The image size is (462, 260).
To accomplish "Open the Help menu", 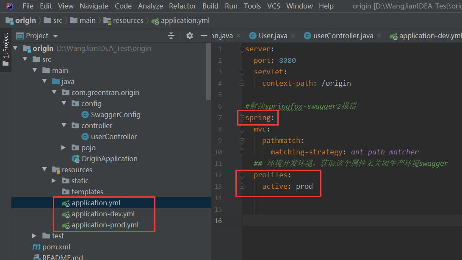I will point(326,6).
